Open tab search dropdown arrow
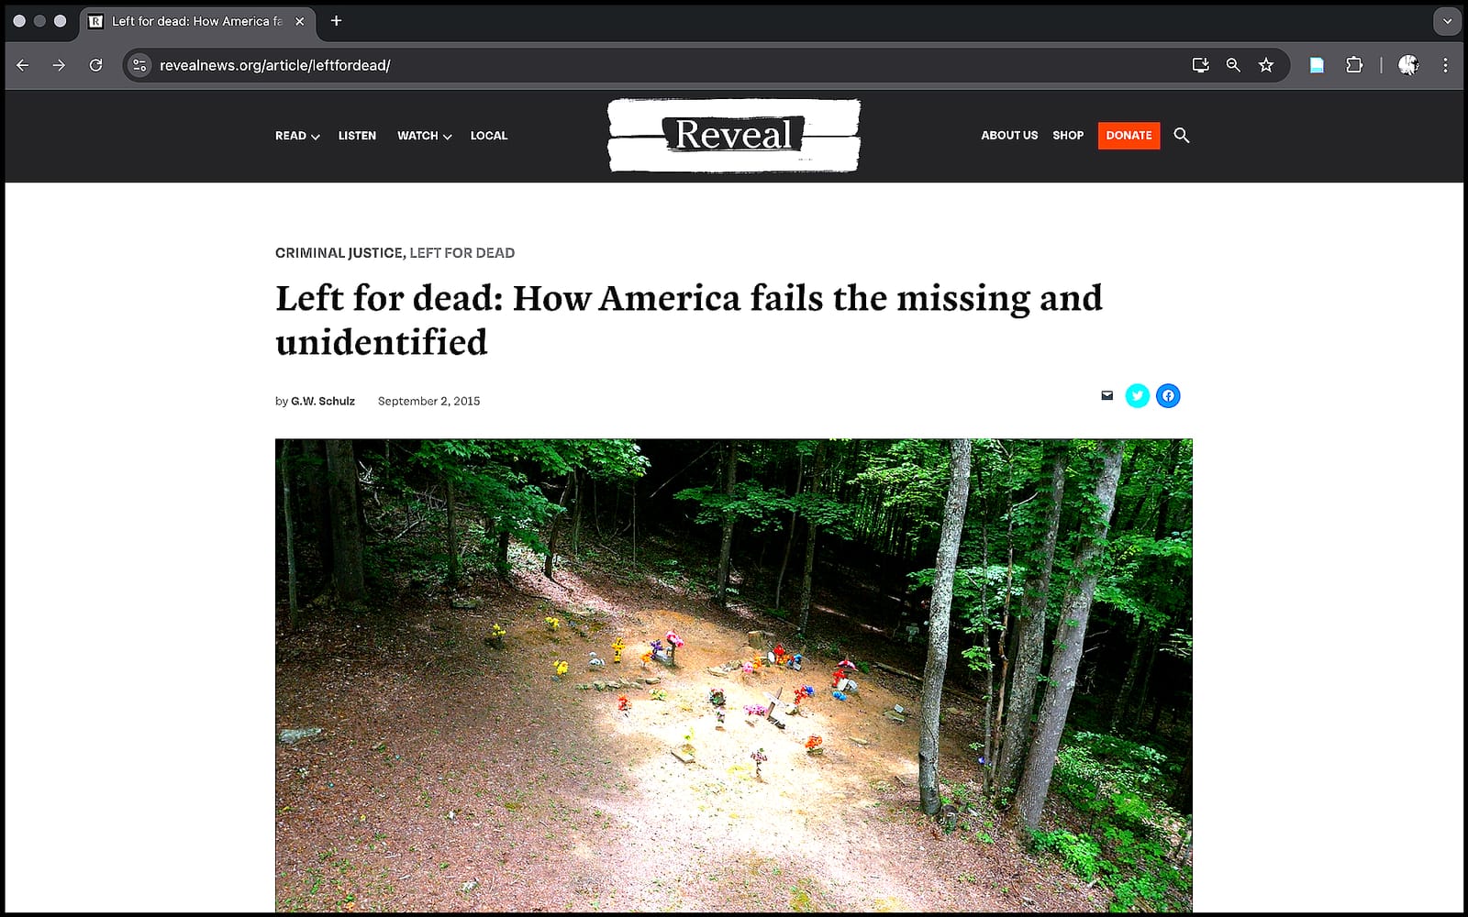Screen dimensions: 1468x917 pyautogui.click(x=1447, y=21)
